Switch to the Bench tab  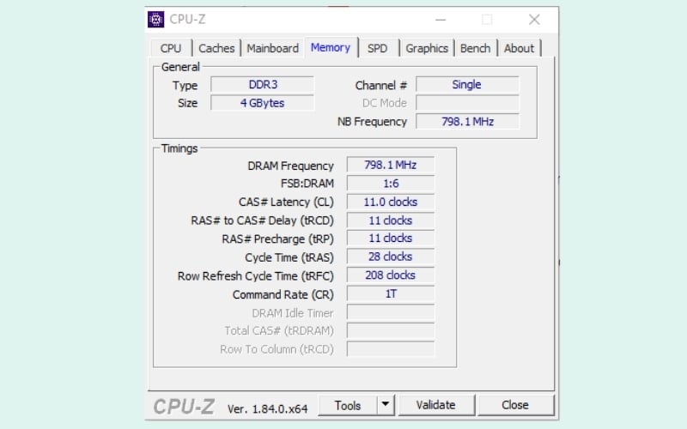point(476,48)
